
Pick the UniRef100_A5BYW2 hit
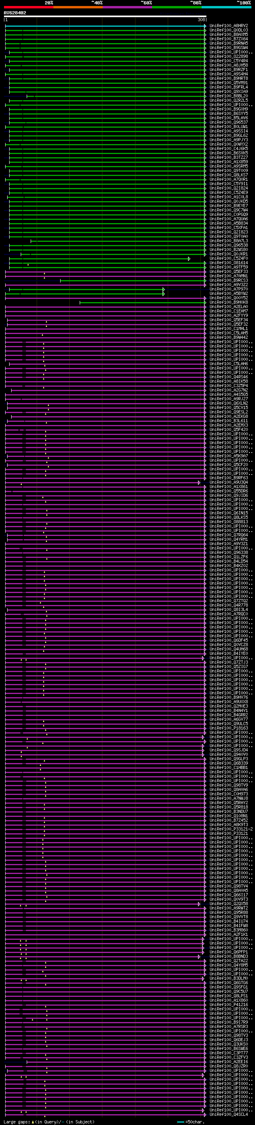(229, 293)
